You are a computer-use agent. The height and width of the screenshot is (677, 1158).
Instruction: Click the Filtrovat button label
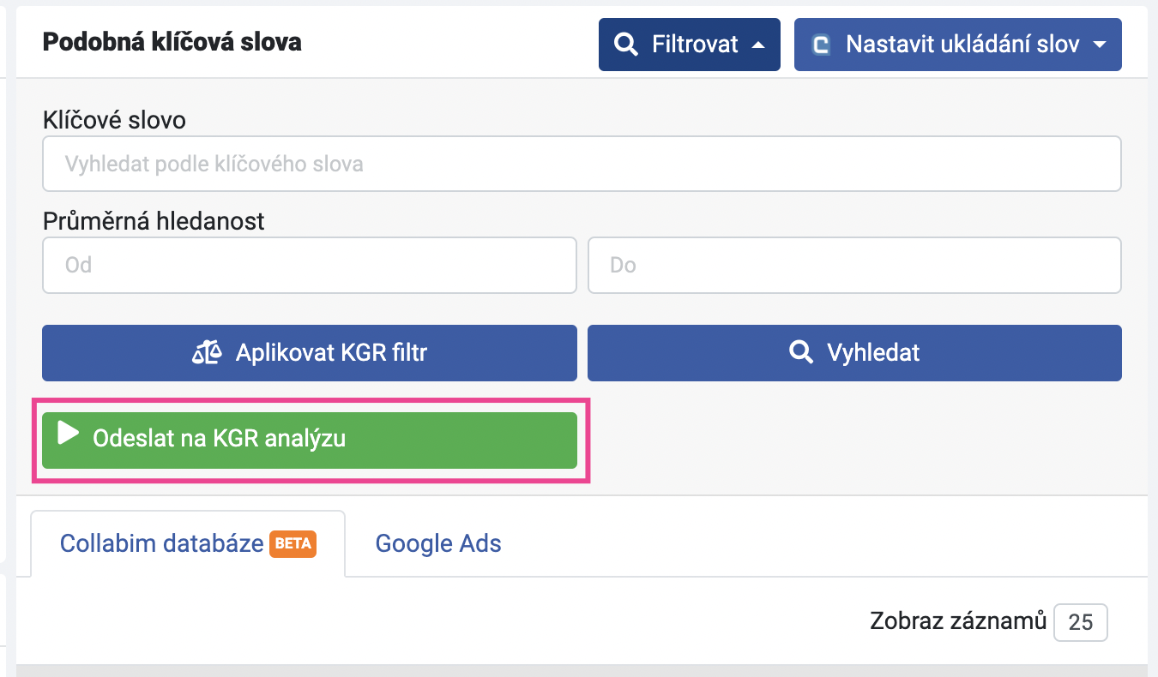695,45
